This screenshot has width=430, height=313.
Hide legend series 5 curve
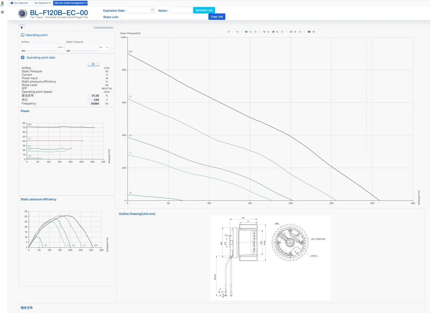click(x=265, y=32)
